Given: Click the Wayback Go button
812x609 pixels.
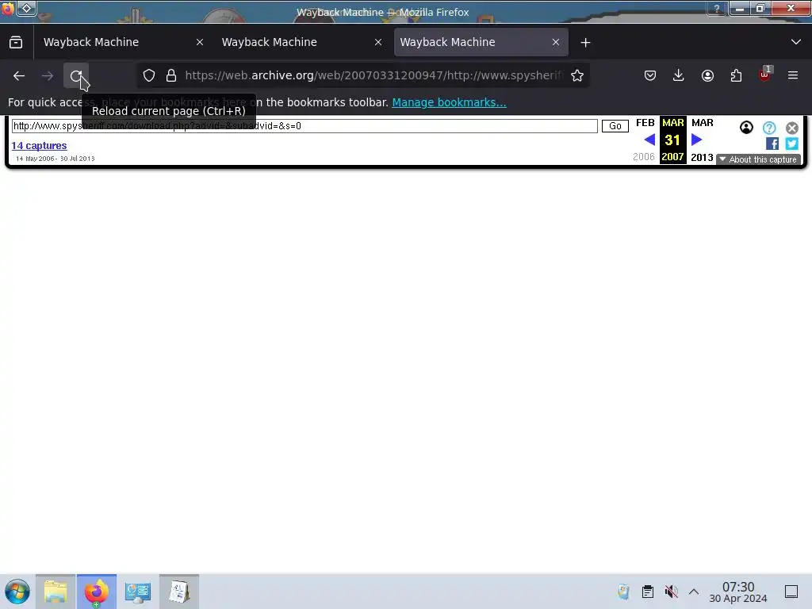Looking at the screenshot, I should 615,126.
